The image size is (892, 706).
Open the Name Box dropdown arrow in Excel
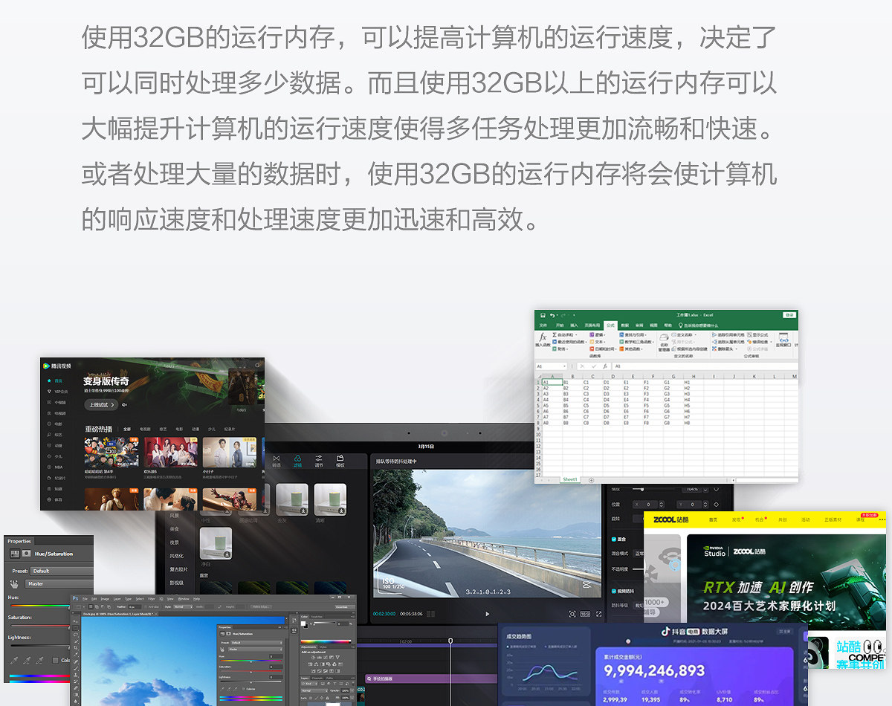[564, 366]
